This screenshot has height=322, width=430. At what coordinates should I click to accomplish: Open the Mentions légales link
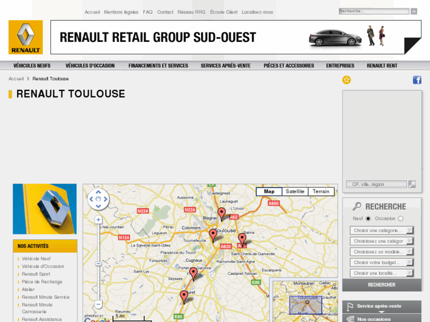point(121,12)
